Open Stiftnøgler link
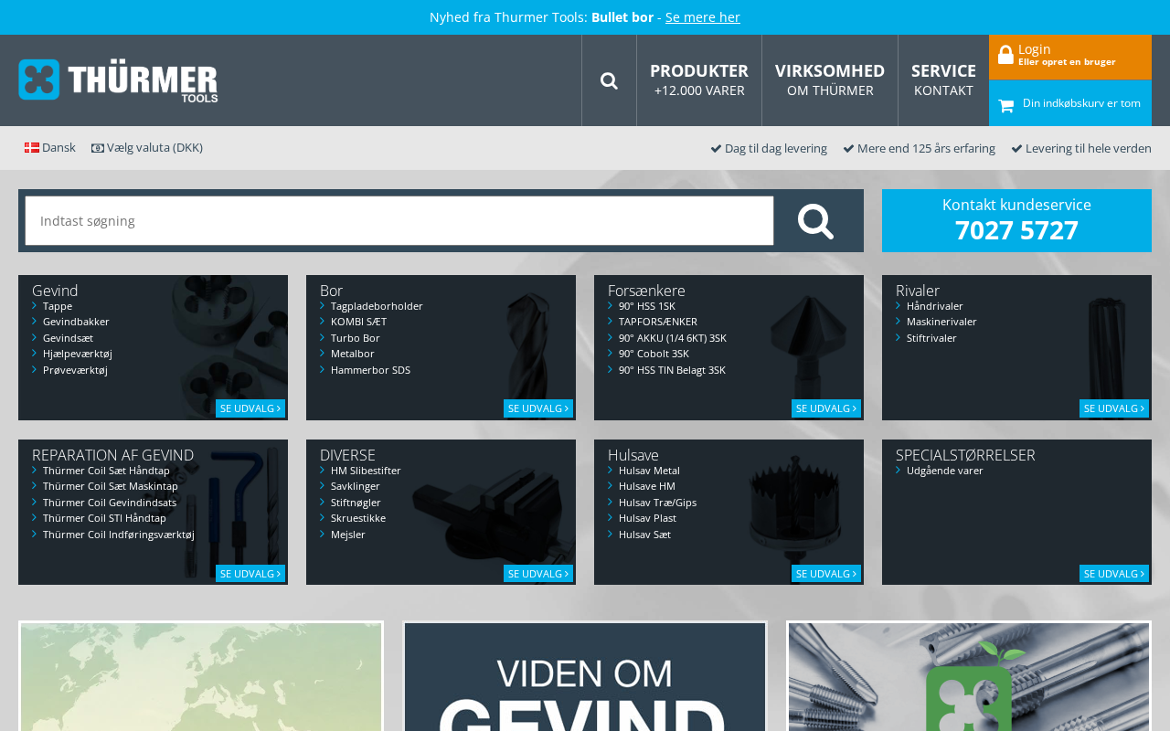The width and height of the screenshot is (1170, 731). pos(356,503)
